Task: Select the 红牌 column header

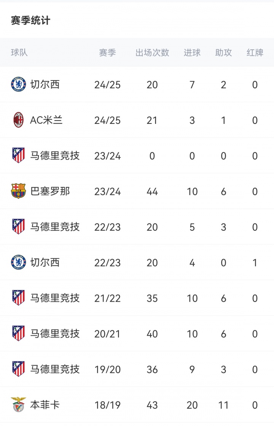Action: [255, 52]
